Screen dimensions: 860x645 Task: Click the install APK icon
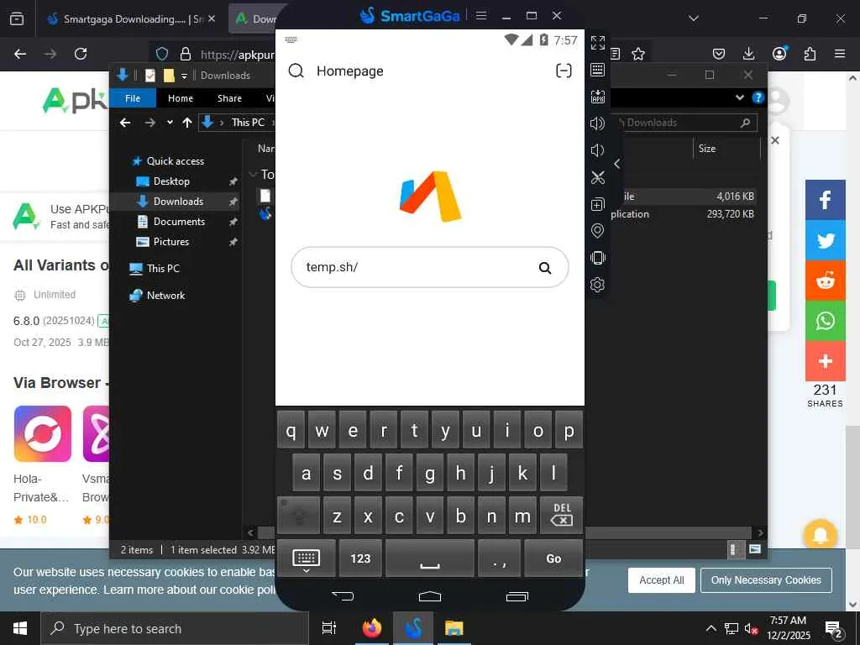[x=597, y=97]
